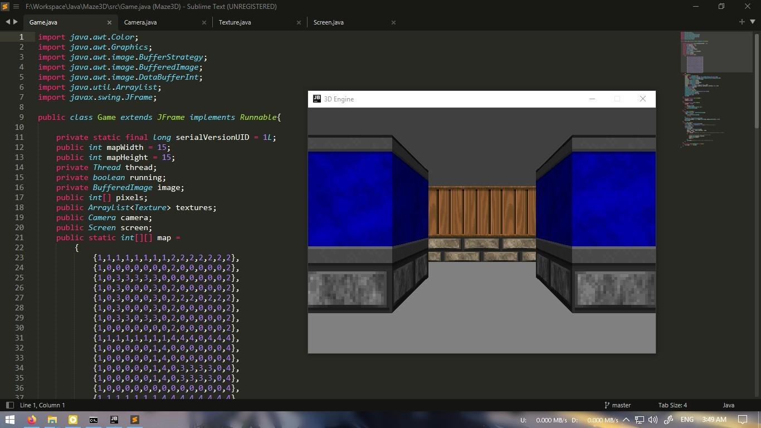The image size is (761, 428).
Task: Launch Sublime Text from the taskbar
Action: (x=134, y=420)
